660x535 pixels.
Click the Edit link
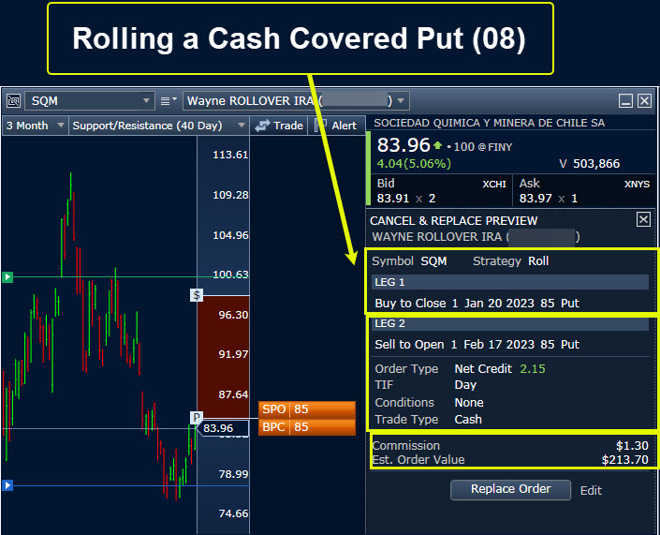591,490
